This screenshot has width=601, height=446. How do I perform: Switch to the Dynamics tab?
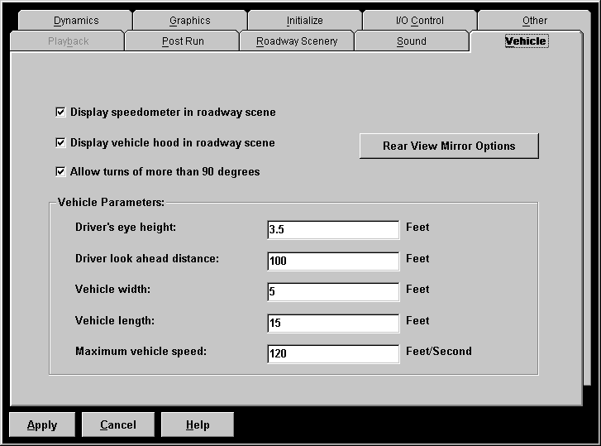75,21
